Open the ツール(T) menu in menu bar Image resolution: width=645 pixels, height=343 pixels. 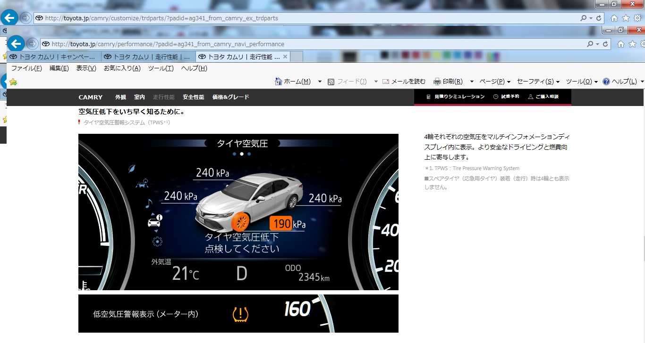tap(161, 68)
